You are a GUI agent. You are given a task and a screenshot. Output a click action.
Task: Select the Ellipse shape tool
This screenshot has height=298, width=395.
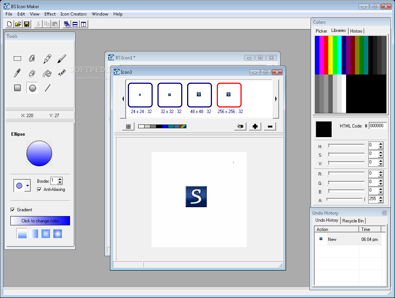coord(32,88)
